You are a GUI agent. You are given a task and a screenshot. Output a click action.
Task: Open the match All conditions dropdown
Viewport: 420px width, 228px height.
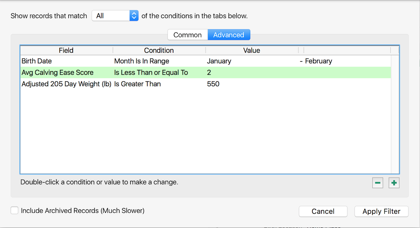[x=115, y=16]
